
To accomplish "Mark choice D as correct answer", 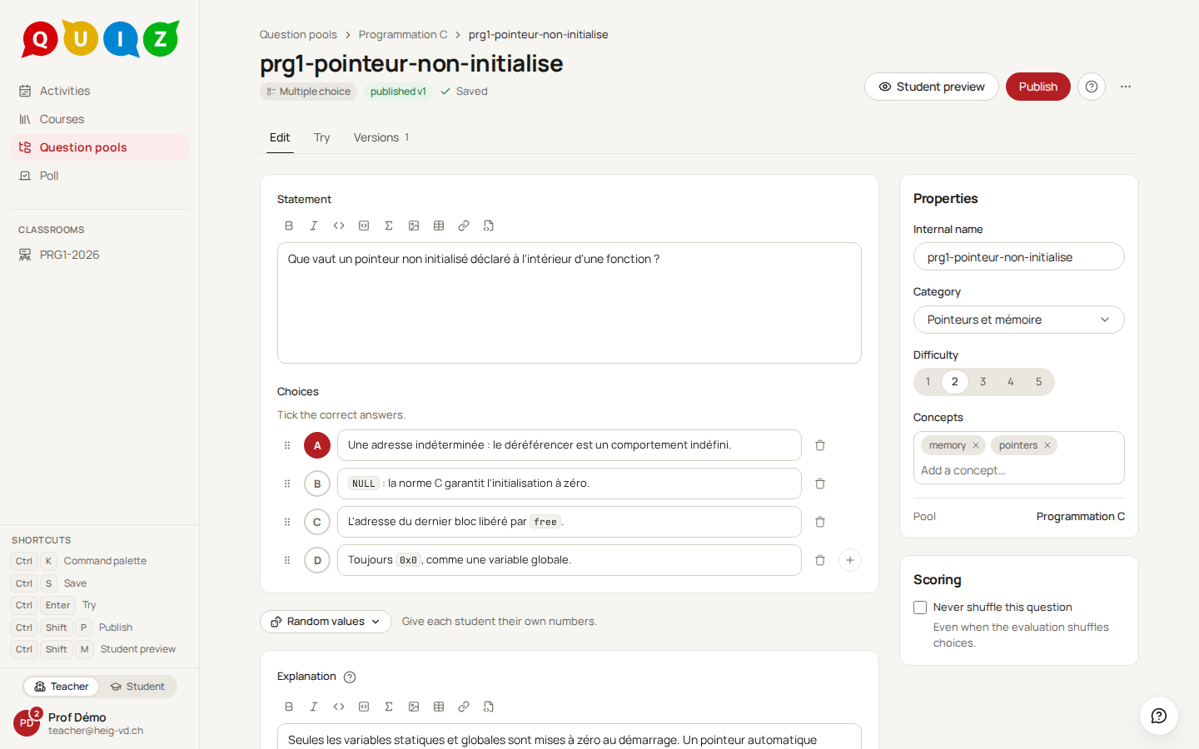I will coord(317,560).
